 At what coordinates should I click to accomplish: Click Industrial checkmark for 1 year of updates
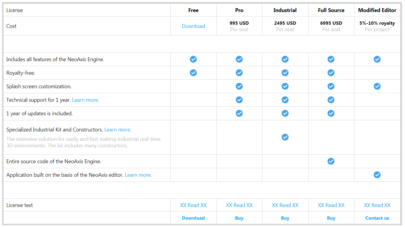click(x=285, y=113)
